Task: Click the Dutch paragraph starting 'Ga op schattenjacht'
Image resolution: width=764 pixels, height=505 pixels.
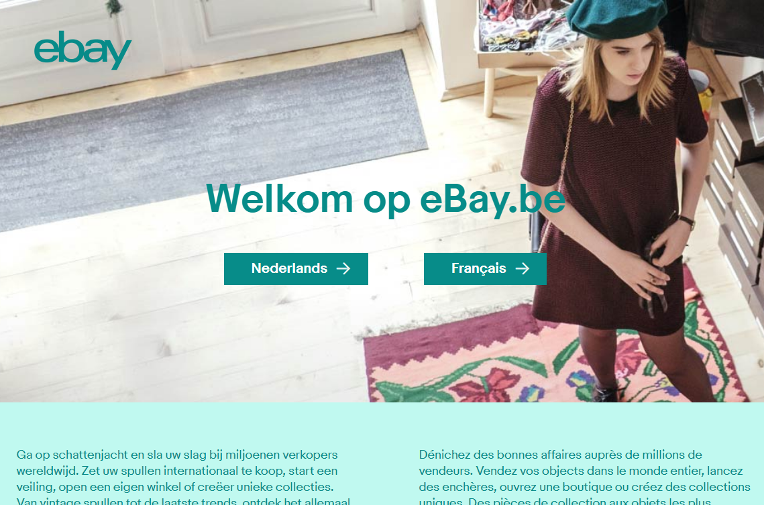Action: 183,476
